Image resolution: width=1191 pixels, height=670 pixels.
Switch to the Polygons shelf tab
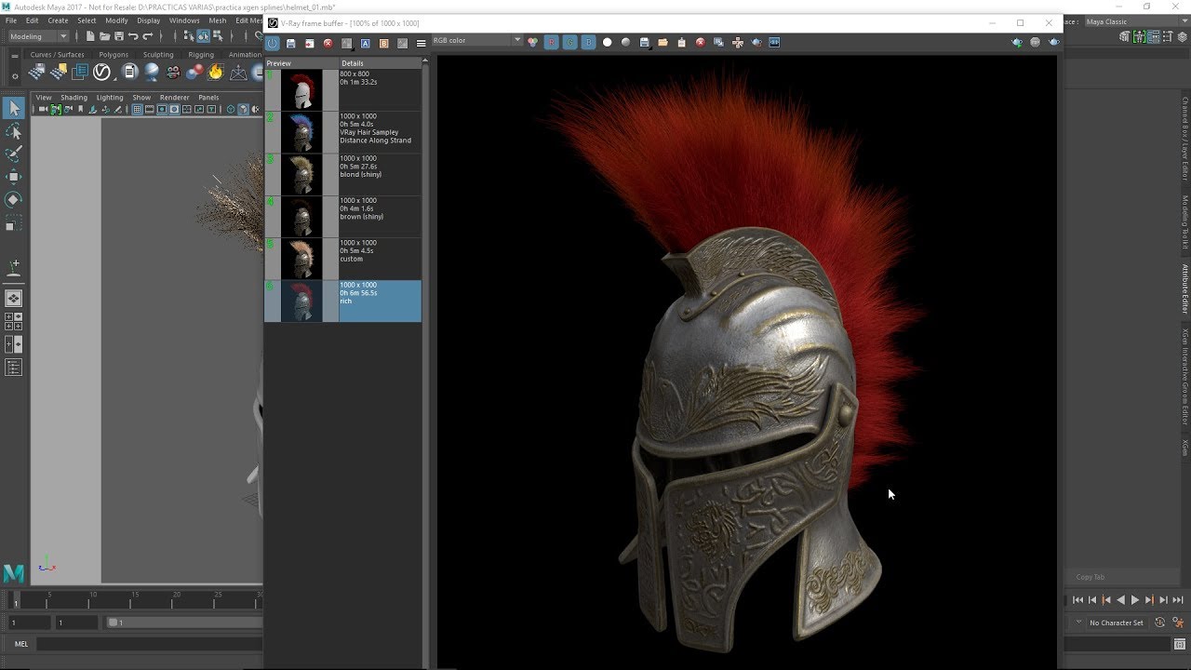coord(114,55)
